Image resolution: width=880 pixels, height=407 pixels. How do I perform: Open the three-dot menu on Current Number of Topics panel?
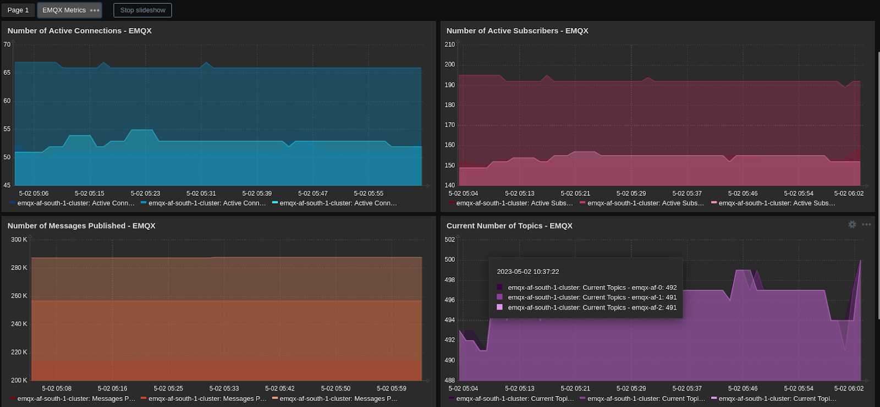(x=866, y=224)
